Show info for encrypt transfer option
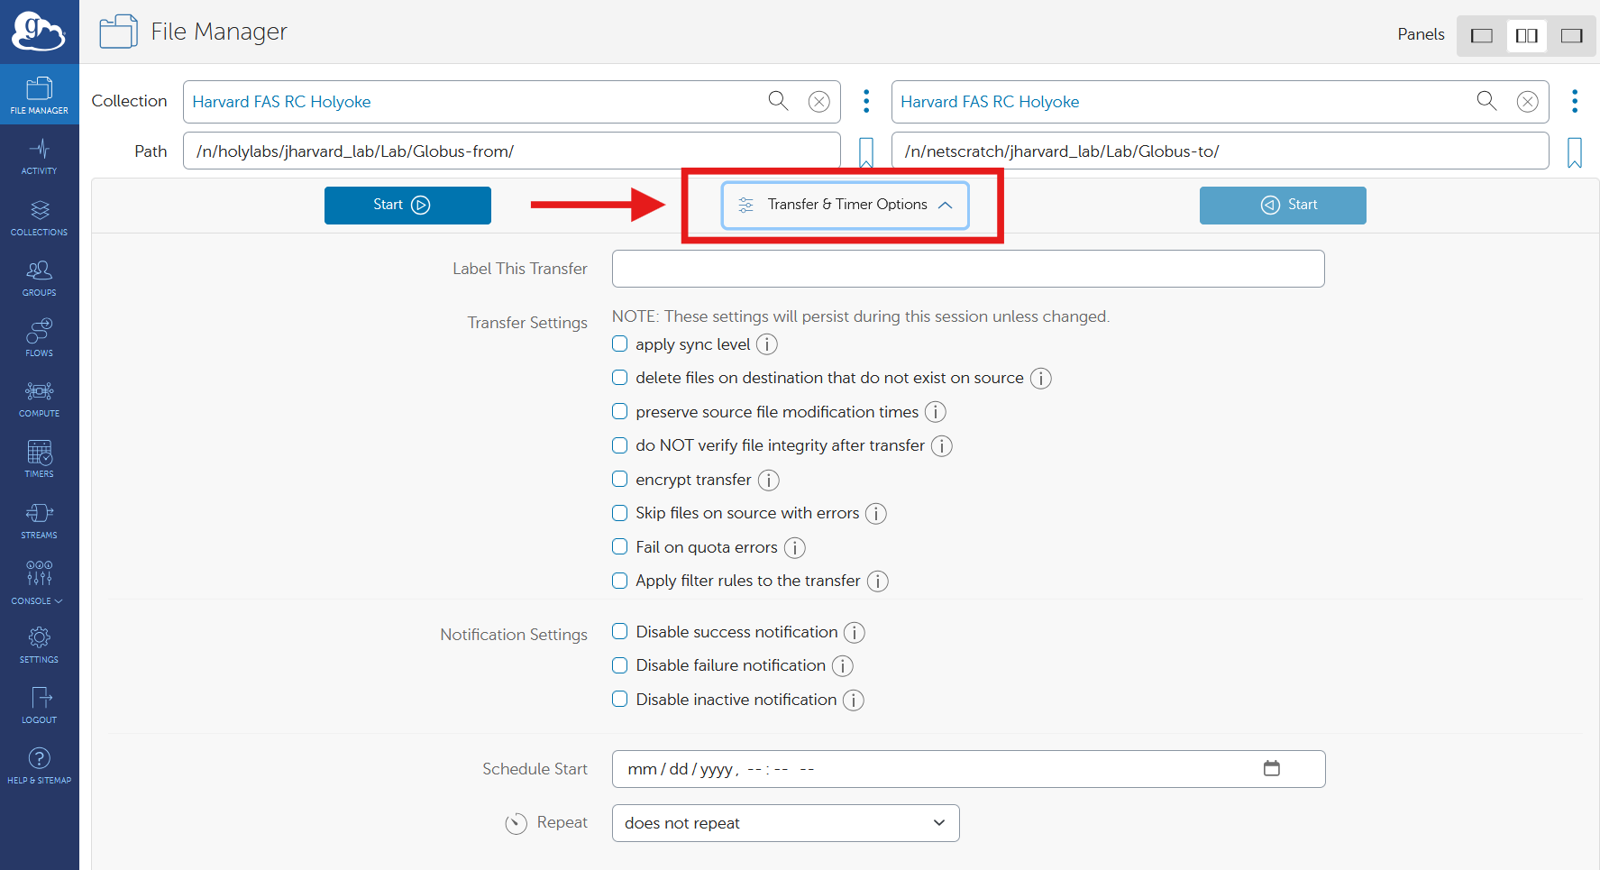 pyautogui.click(x=768, y=481)
